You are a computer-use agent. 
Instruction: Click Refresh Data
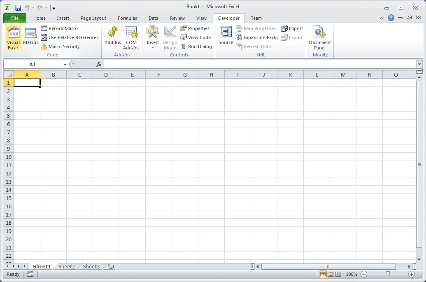click(254, 47)
